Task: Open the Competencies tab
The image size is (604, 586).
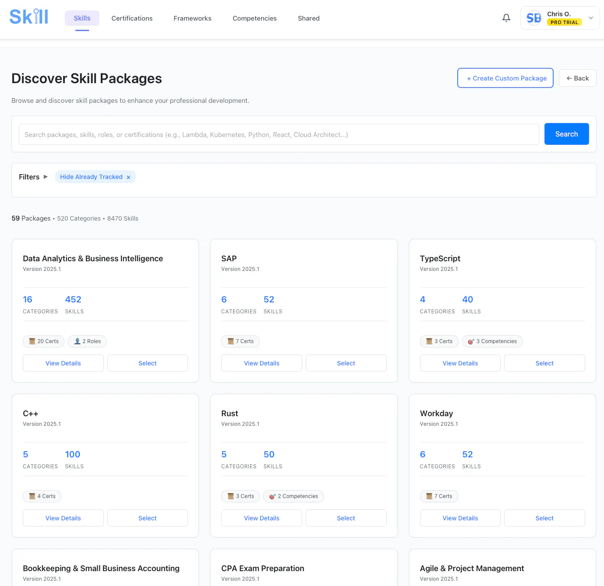Action: pos(254,18)
